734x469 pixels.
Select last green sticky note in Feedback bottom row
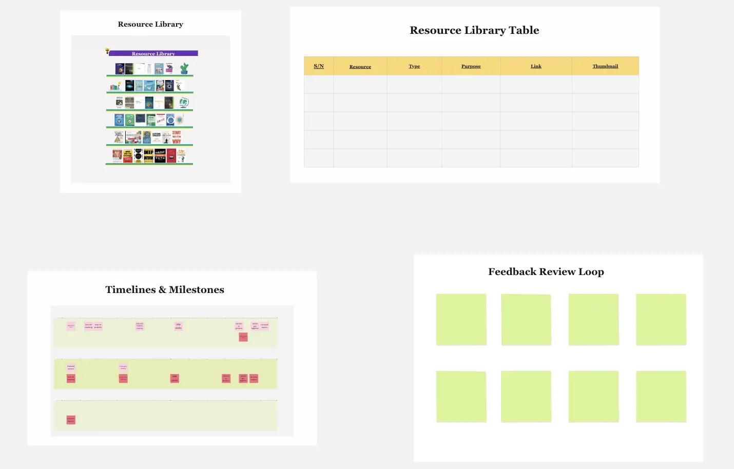coord(661,397)
